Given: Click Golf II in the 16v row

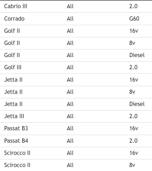Looking at the screenshot, I should point(12,31).
